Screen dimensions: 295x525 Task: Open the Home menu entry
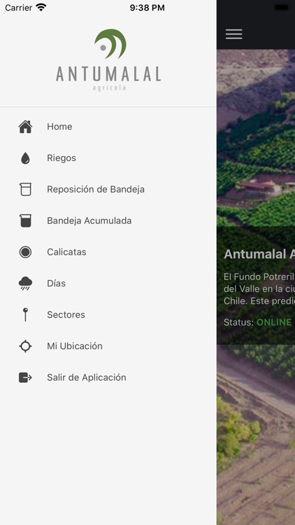[108, 127]
